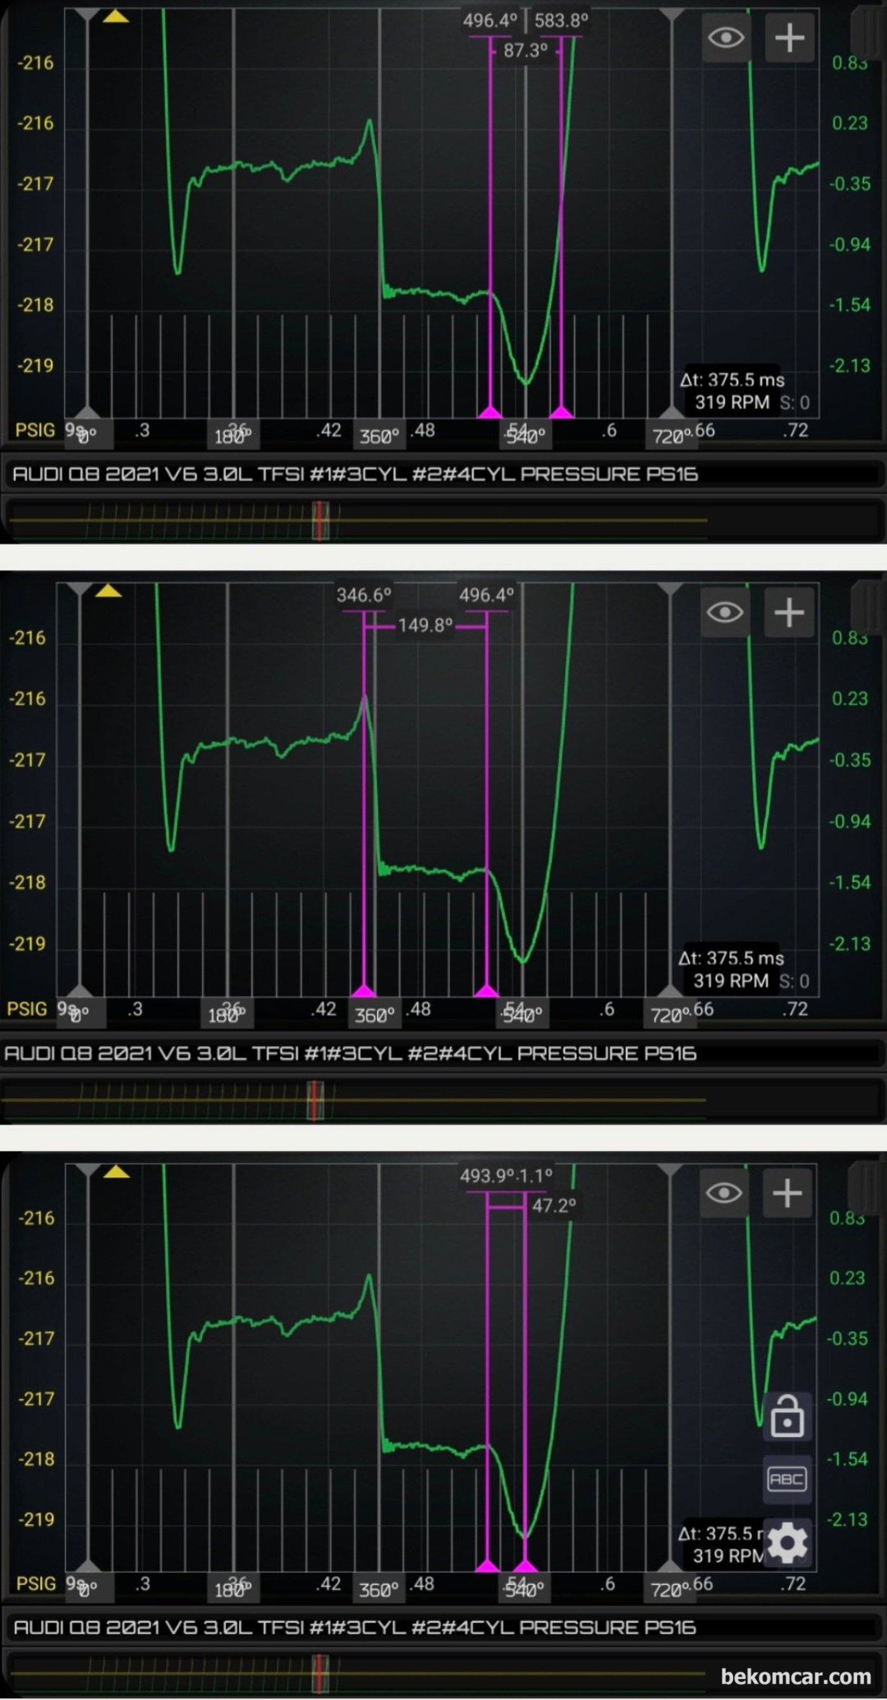Image resolution: width=887 pixels, height=1700 pixels.
Task: Click the 720° phase label in the 87.3° panel
Action: point(672,436)
